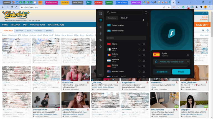213x119 pixels.
Task: Select the Algeria radio button
Action: pos(140,50)
